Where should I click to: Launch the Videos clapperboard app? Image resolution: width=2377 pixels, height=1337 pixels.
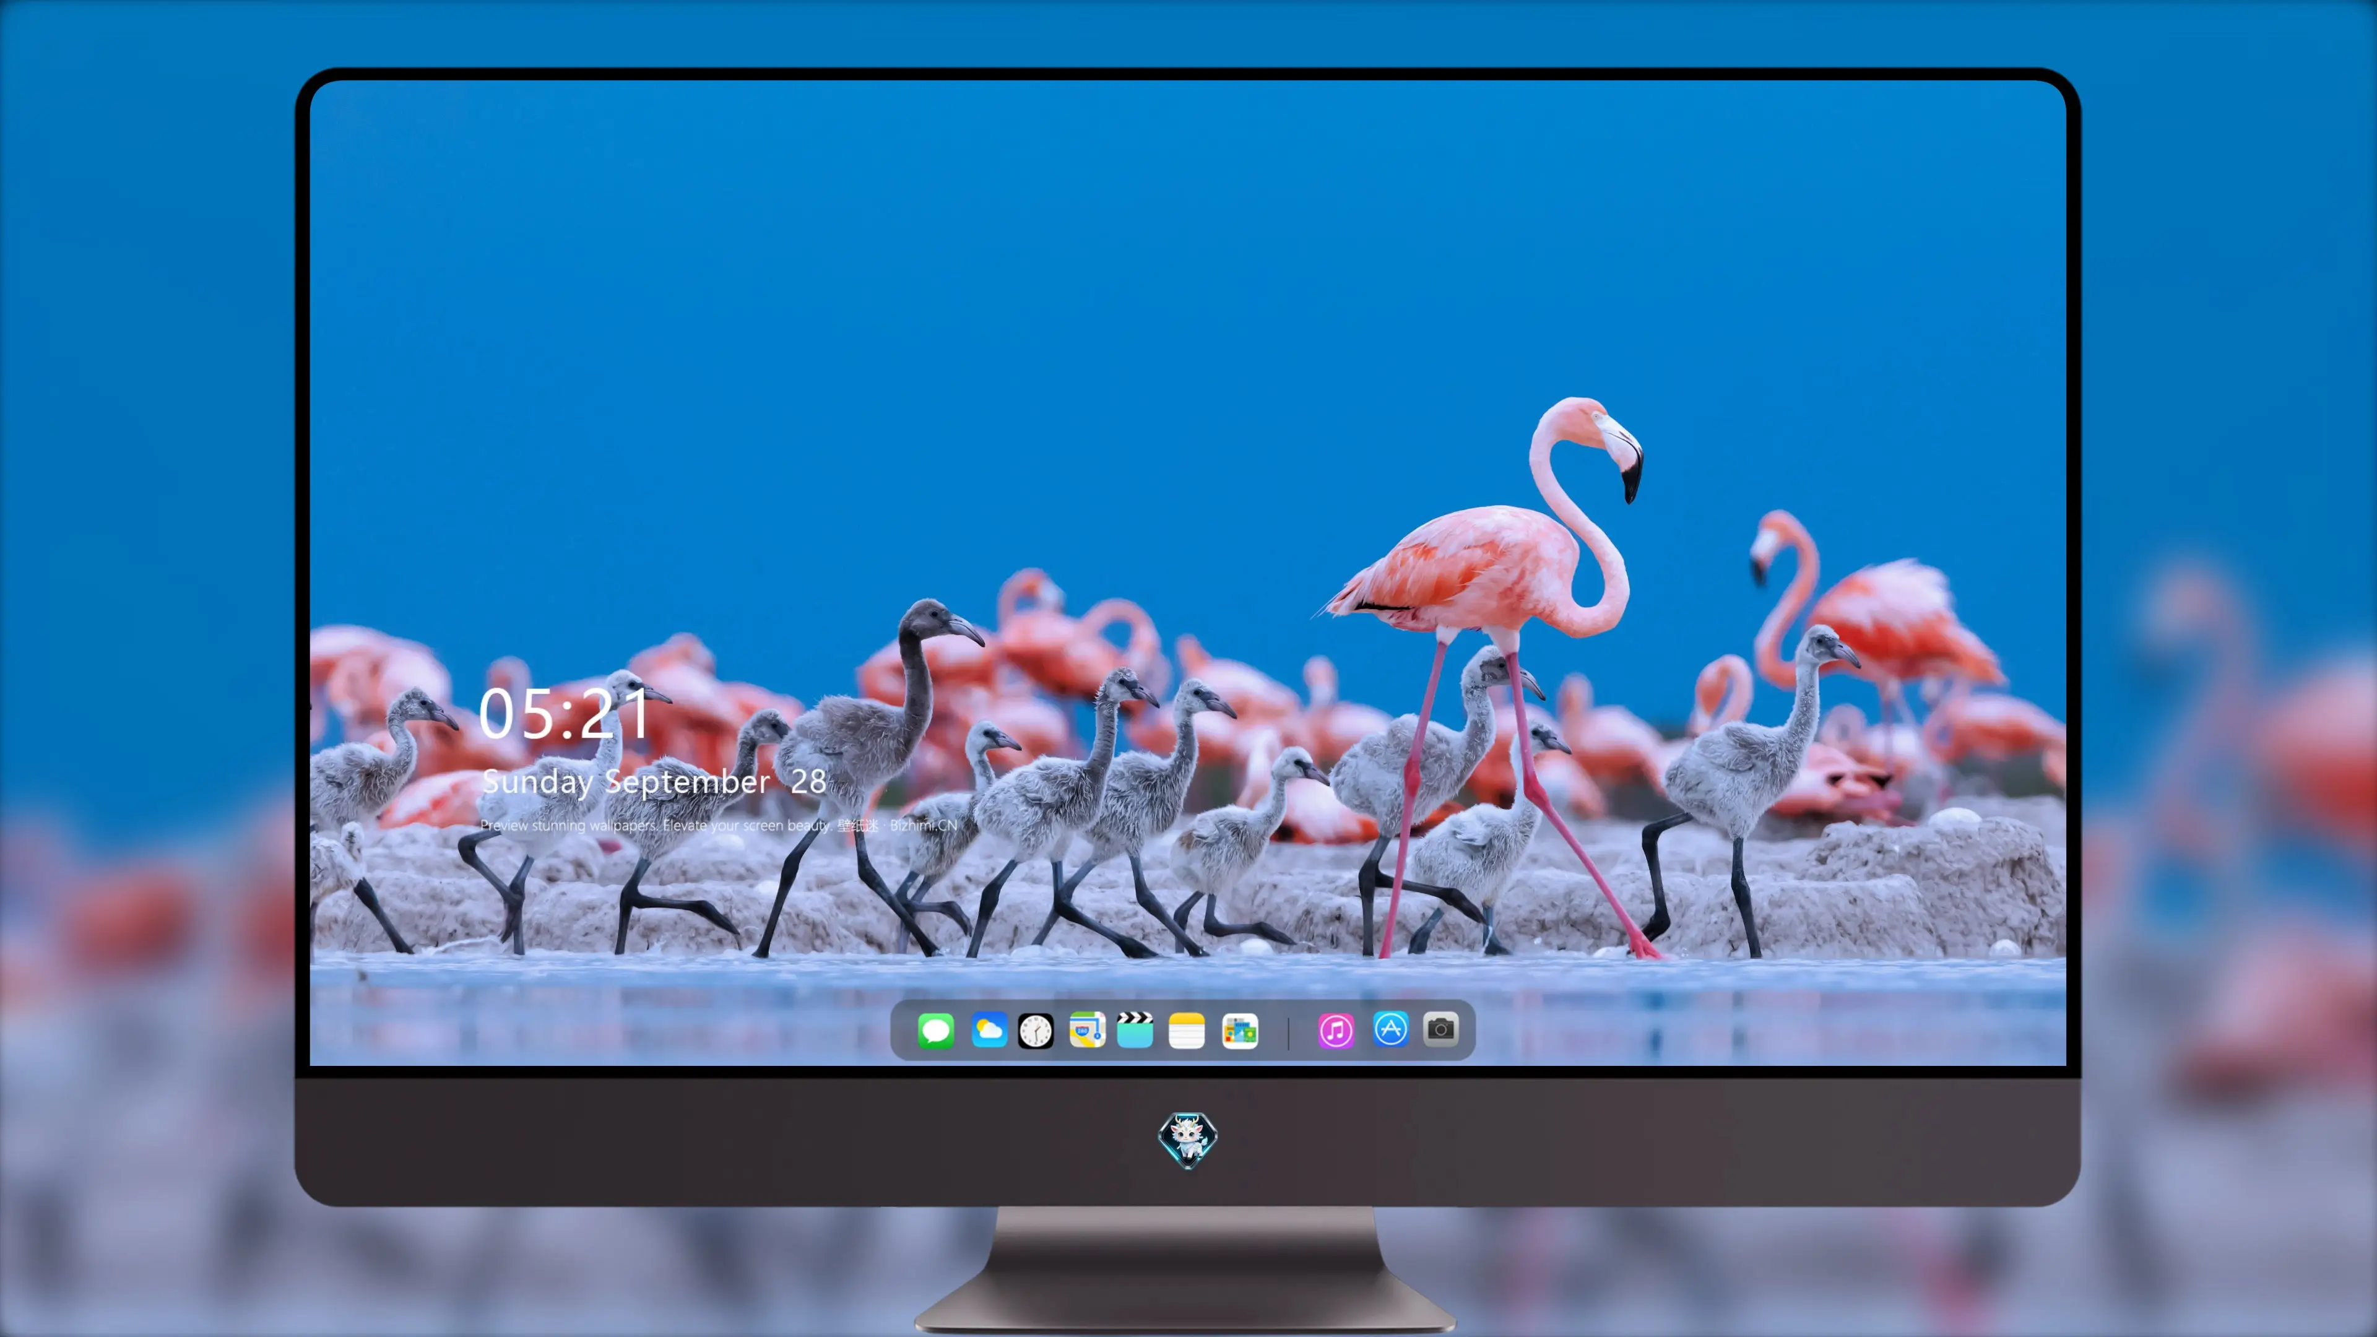pos(1135,1030)
